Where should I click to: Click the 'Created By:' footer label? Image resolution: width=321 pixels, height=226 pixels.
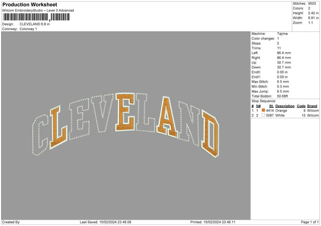tap(11, 222)
